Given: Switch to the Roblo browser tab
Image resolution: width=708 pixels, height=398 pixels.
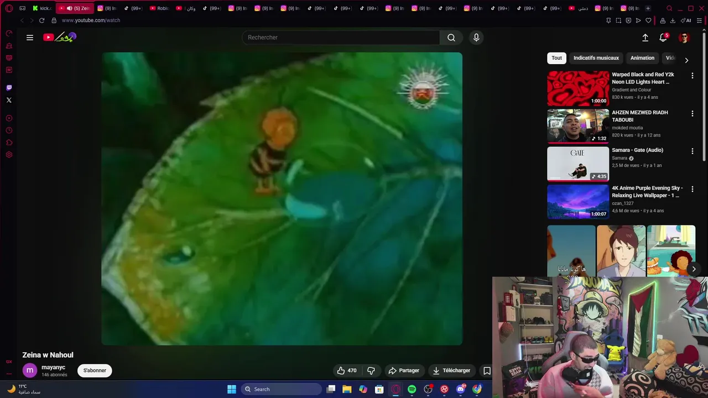Looking at the screenshot, I should (159, 8).
